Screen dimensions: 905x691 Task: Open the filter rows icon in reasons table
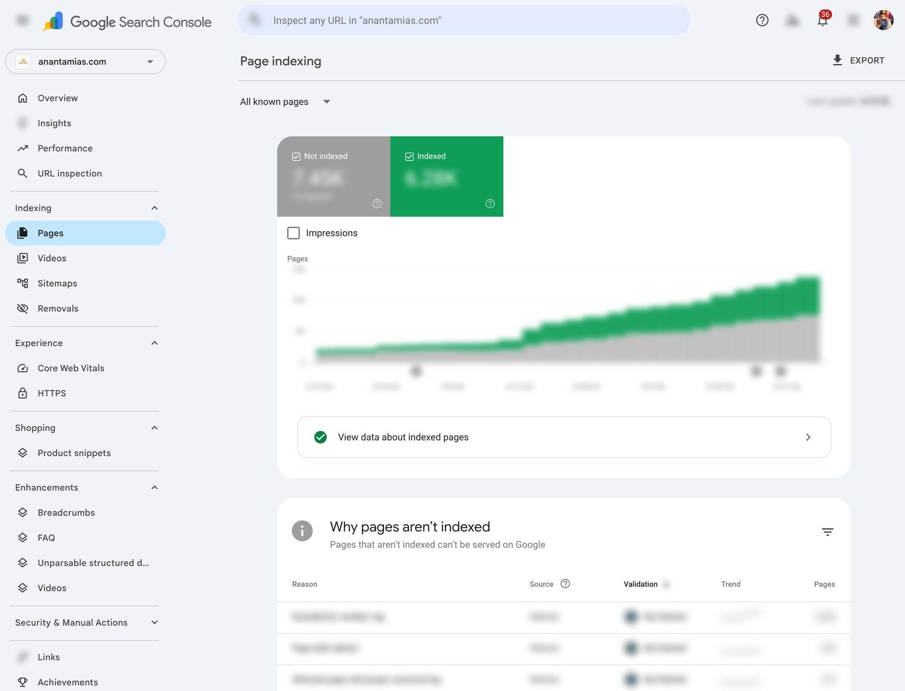click(828, 532)
